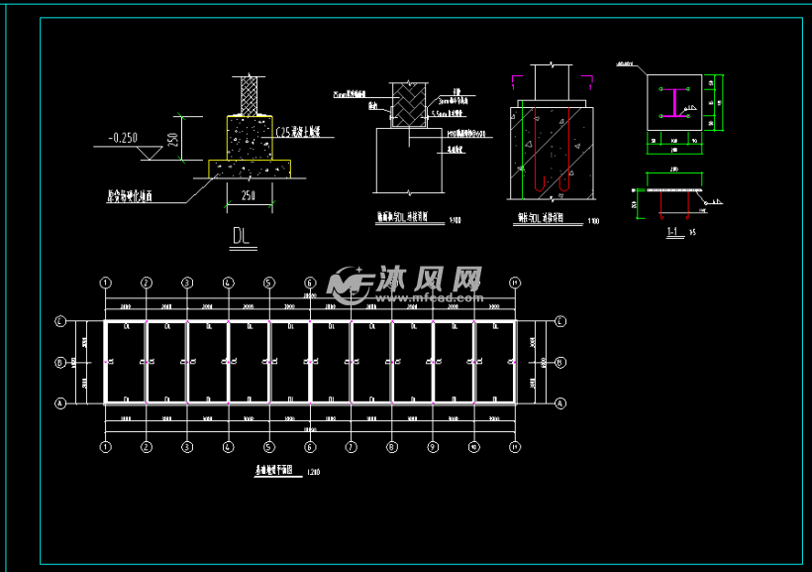Click the 250 width dimension under footing
Viewport: 812px width, 572px height.
(249, 196)
